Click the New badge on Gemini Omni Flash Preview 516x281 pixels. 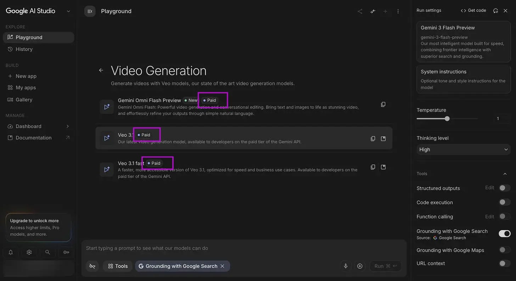click(191, 100)
